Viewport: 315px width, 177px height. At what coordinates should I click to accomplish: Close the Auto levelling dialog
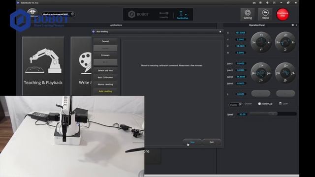220,31
